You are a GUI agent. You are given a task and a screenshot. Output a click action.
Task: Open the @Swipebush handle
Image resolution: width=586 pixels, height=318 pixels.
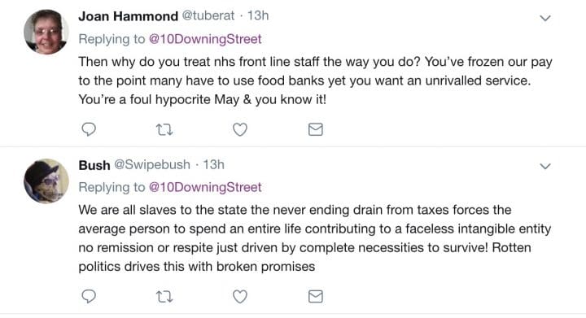point(152,164)
